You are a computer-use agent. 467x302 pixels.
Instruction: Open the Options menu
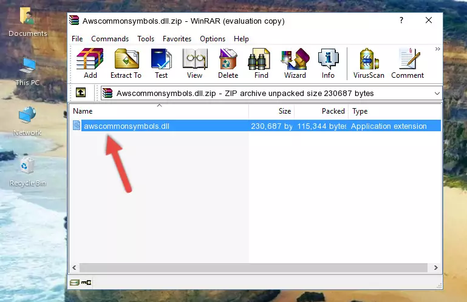coord(213,39)
